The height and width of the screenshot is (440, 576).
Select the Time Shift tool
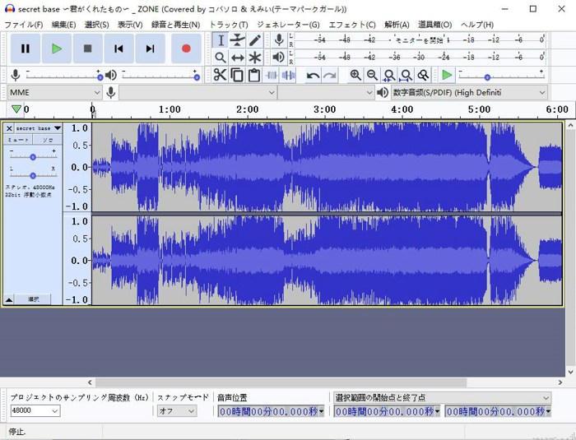point(237,58)
